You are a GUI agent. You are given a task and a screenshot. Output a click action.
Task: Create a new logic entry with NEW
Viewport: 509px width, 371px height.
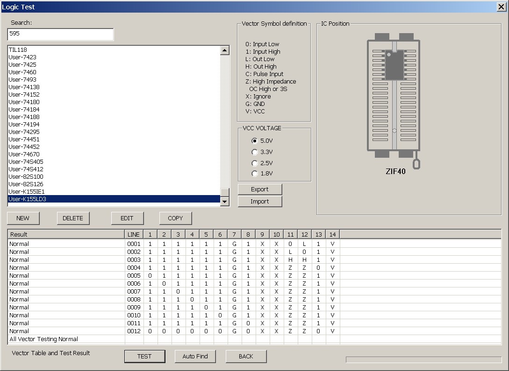23,218
